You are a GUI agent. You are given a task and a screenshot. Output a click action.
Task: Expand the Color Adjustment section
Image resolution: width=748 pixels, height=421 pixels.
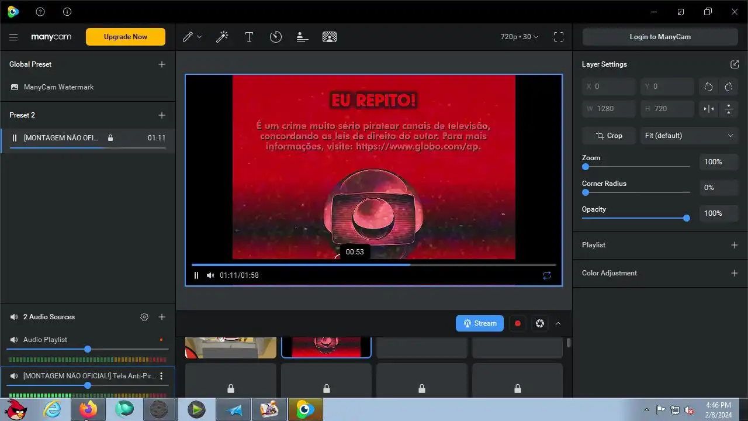[x=735, y=273]
